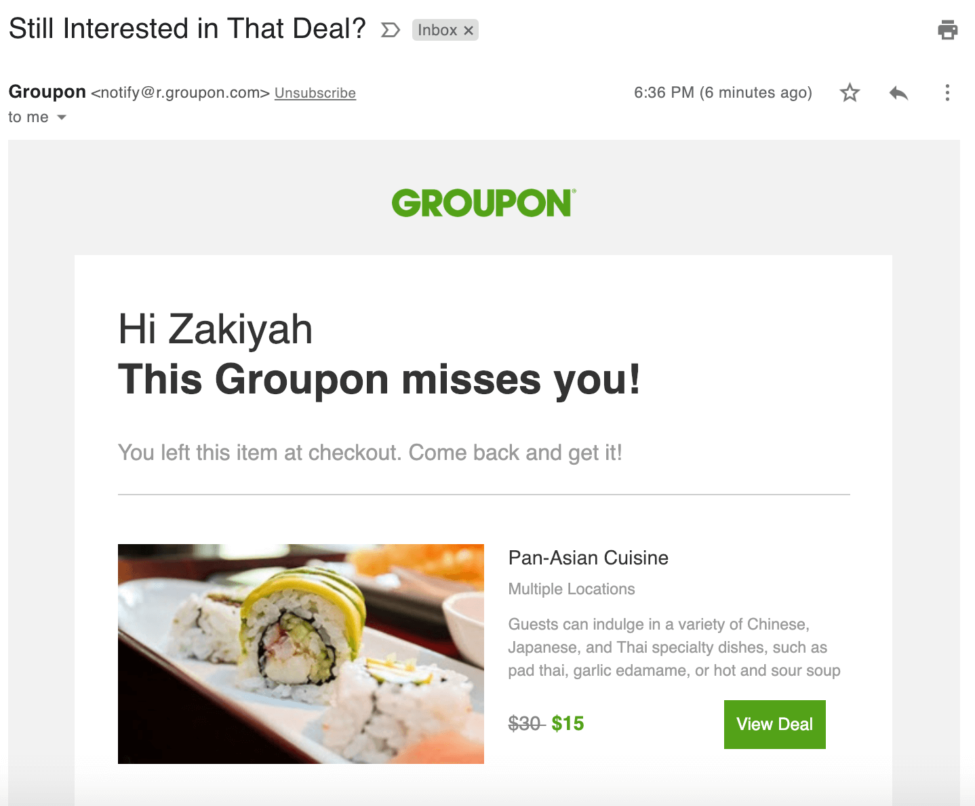The height and width of the screenshot is (806, 975).
Task: Click the deal description paragraph text
Action: [x=675, y=647]
